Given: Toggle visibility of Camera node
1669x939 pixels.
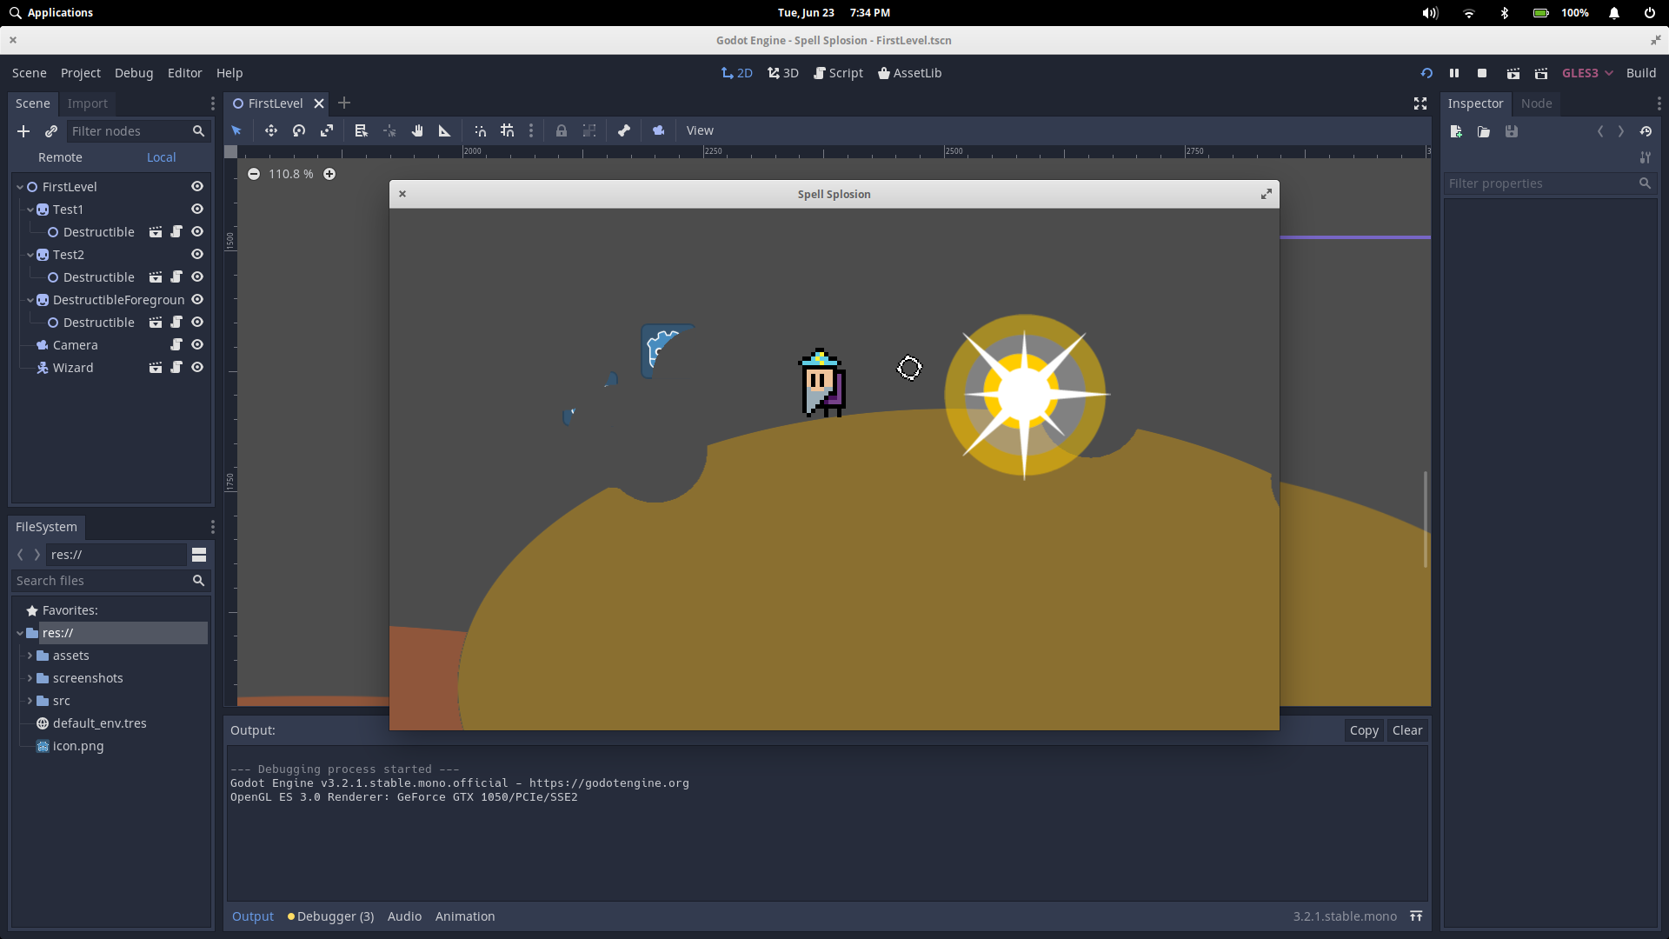Looking at the screenshot, I should (197, 345).
